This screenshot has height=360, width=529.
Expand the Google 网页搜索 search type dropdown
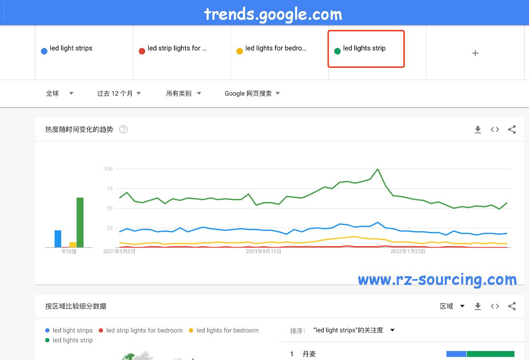253,93
